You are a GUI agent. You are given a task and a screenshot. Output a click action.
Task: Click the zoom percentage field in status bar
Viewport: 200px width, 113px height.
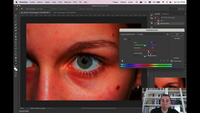22,108
